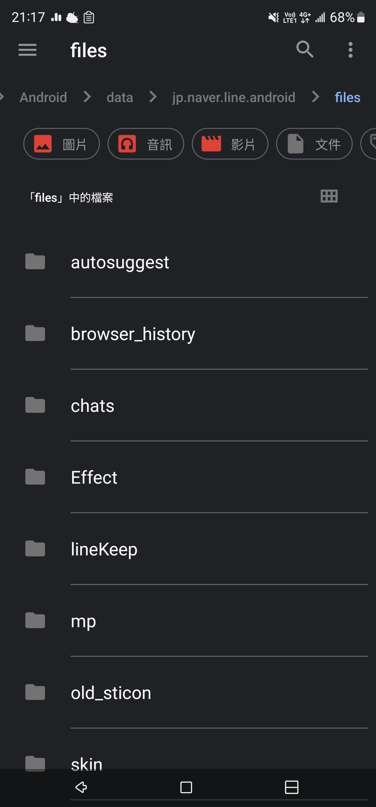The image size is (376, 807).
Task: Go to Android folder in breadcrumb
Action: [43, 97]
